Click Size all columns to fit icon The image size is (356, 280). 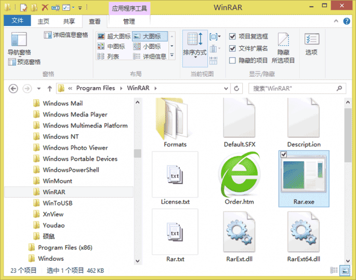point(213,61)
